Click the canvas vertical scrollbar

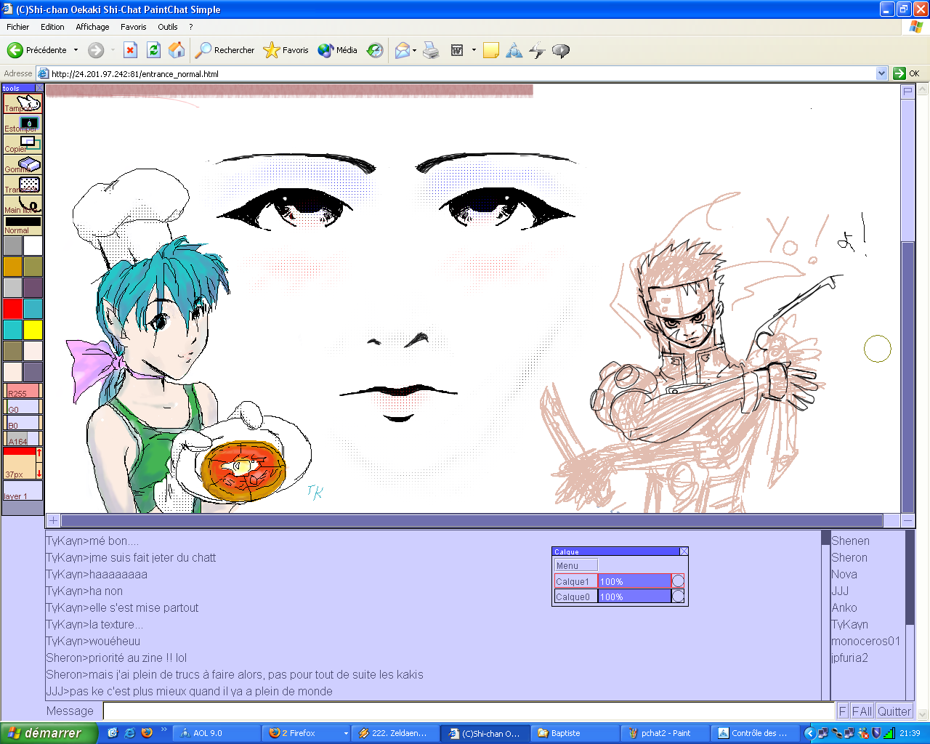click(x=907, y=378)
